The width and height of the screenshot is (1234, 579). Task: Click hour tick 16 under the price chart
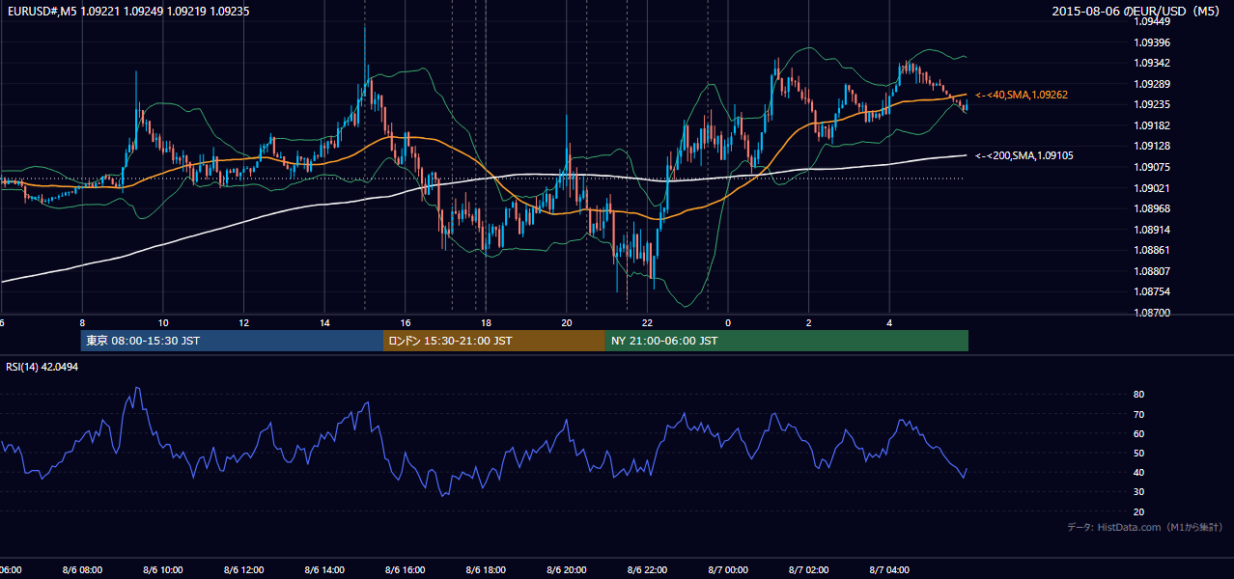click(406, 323)
